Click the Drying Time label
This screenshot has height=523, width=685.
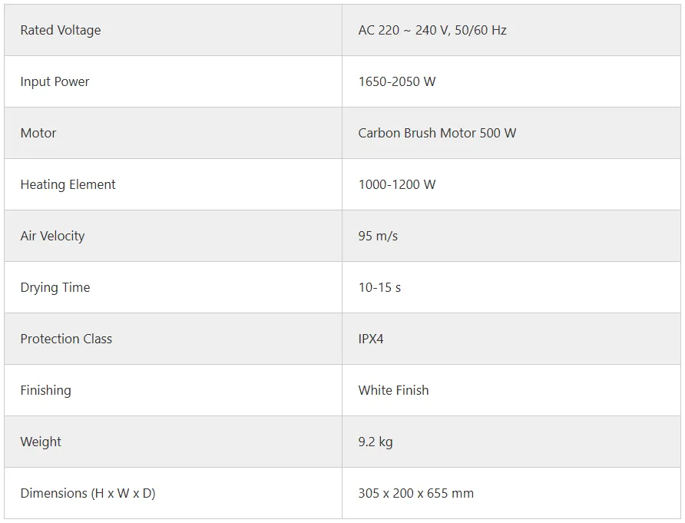(x=55, y=288)
